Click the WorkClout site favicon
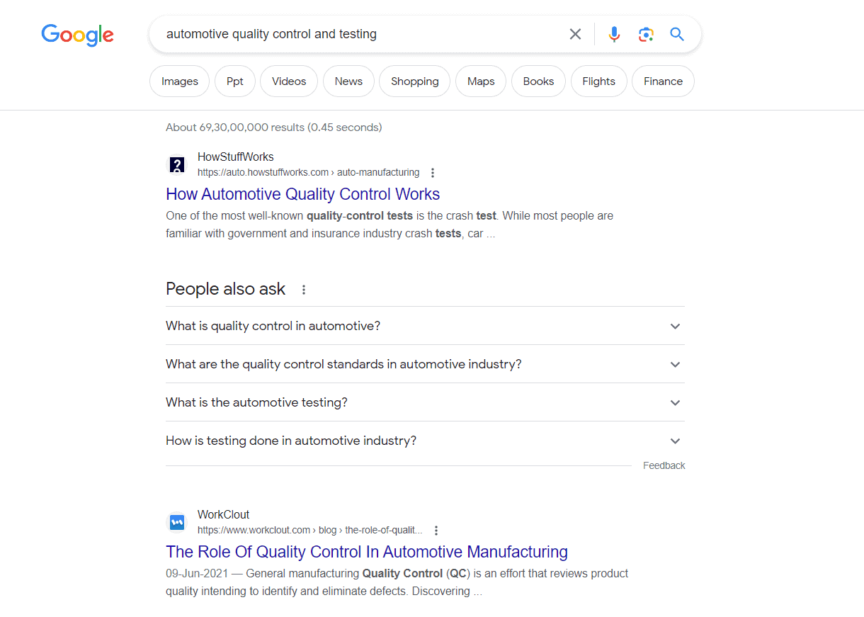This screenshot has height=617, width=864. coord(177,523)
